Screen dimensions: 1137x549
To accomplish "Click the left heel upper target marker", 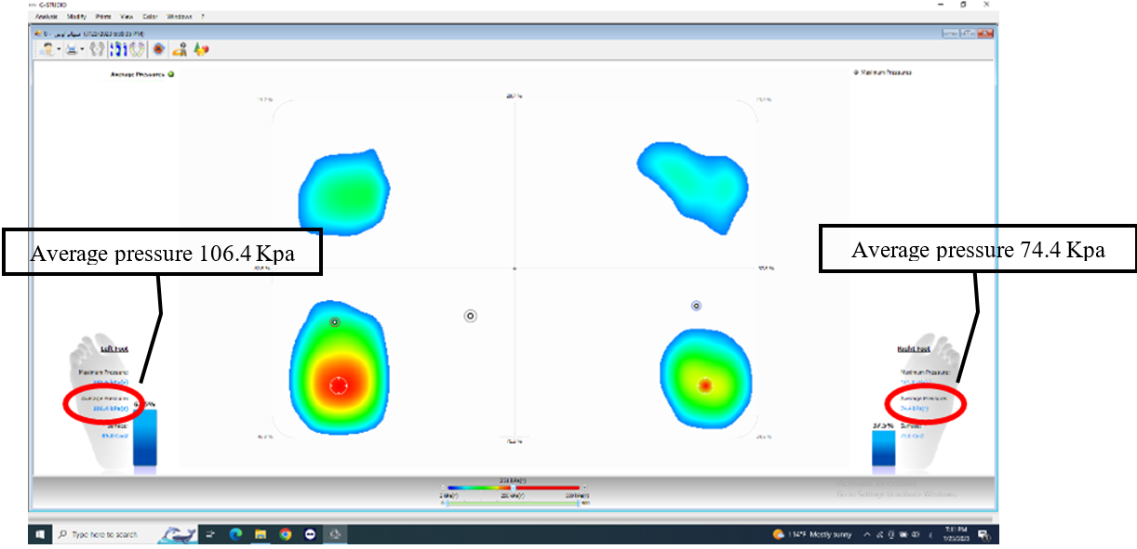I will (x=335, y=321).
